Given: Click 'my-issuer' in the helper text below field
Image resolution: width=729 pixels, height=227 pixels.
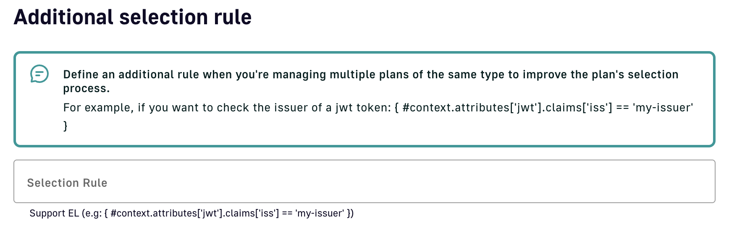Looking at the screenshot, I should tap(320, 213).
